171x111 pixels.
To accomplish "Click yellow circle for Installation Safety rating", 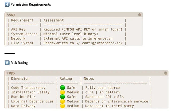I will [x=62, y=92].
